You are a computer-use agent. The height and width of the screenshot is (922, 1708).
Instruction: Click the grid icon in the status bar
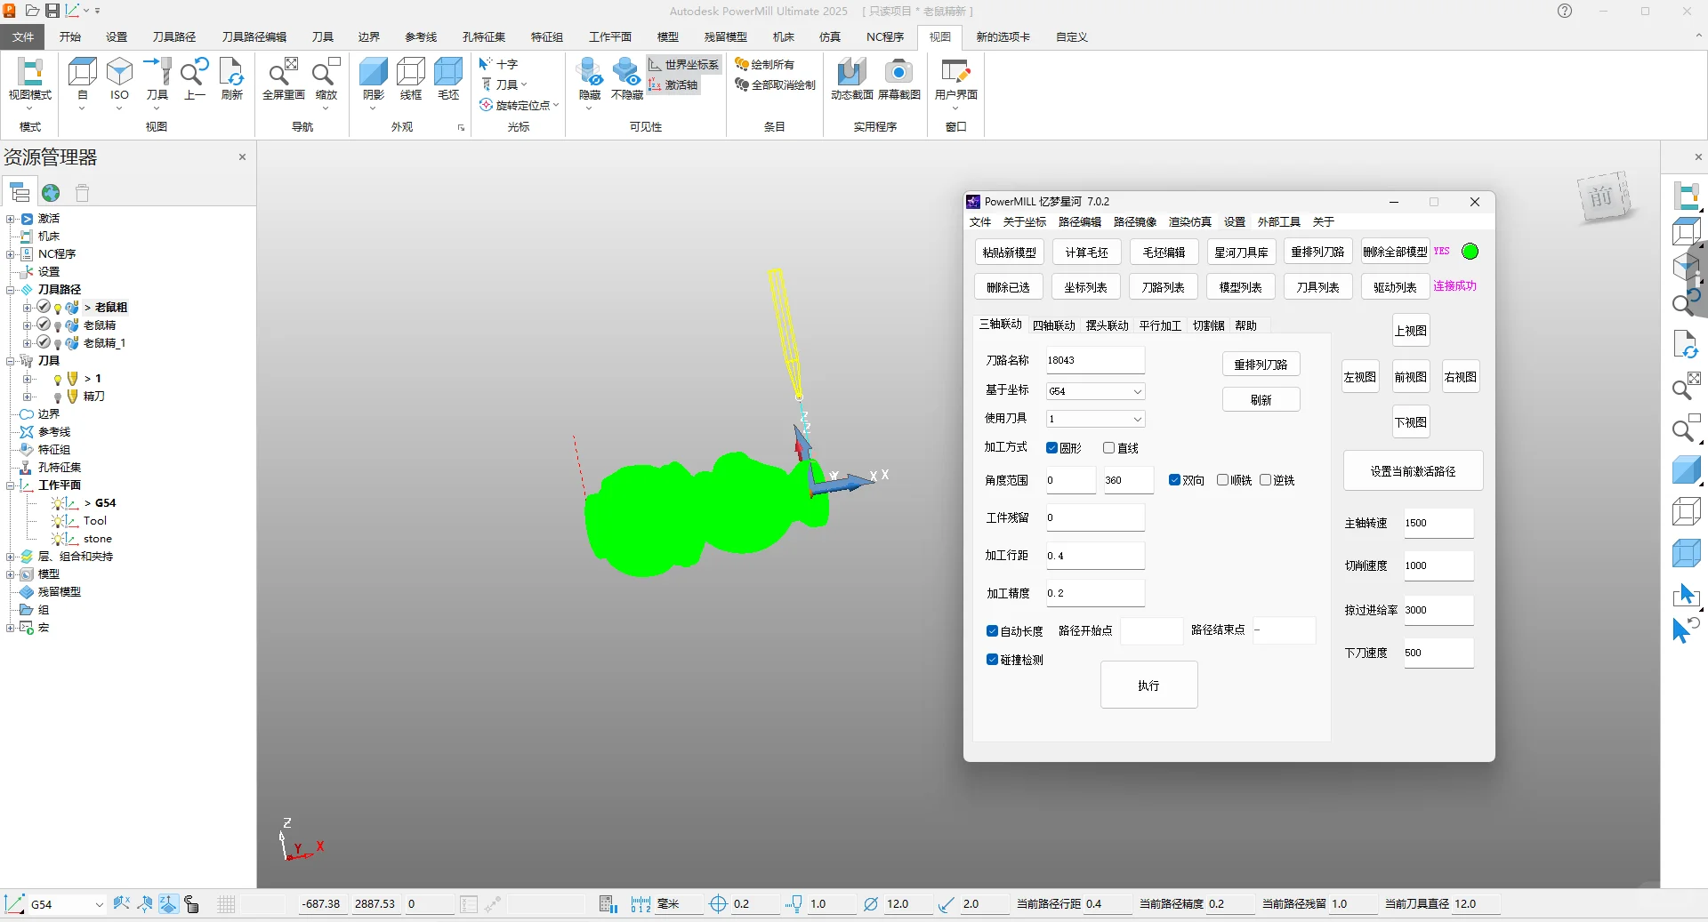click(226, 904)
